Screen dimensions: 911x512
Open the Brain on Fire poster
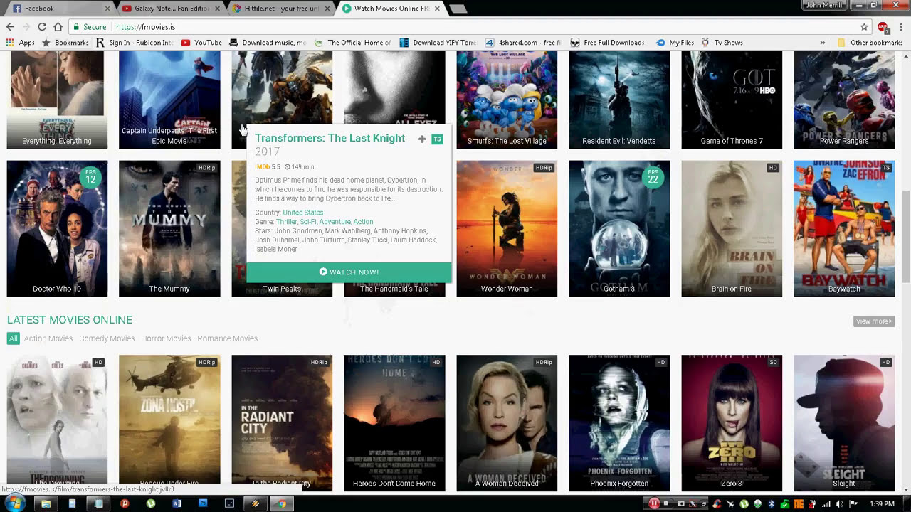(732, 228)
